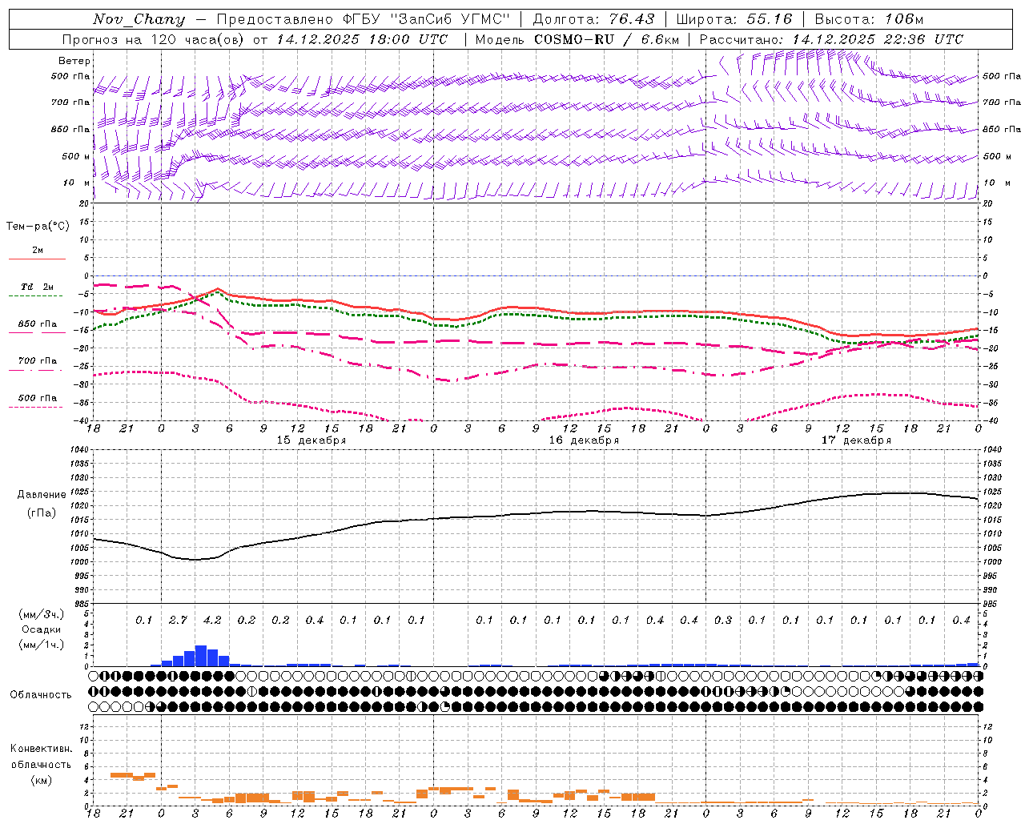
Task: Click the Ветер panel label
Action: tap(74, 61)
